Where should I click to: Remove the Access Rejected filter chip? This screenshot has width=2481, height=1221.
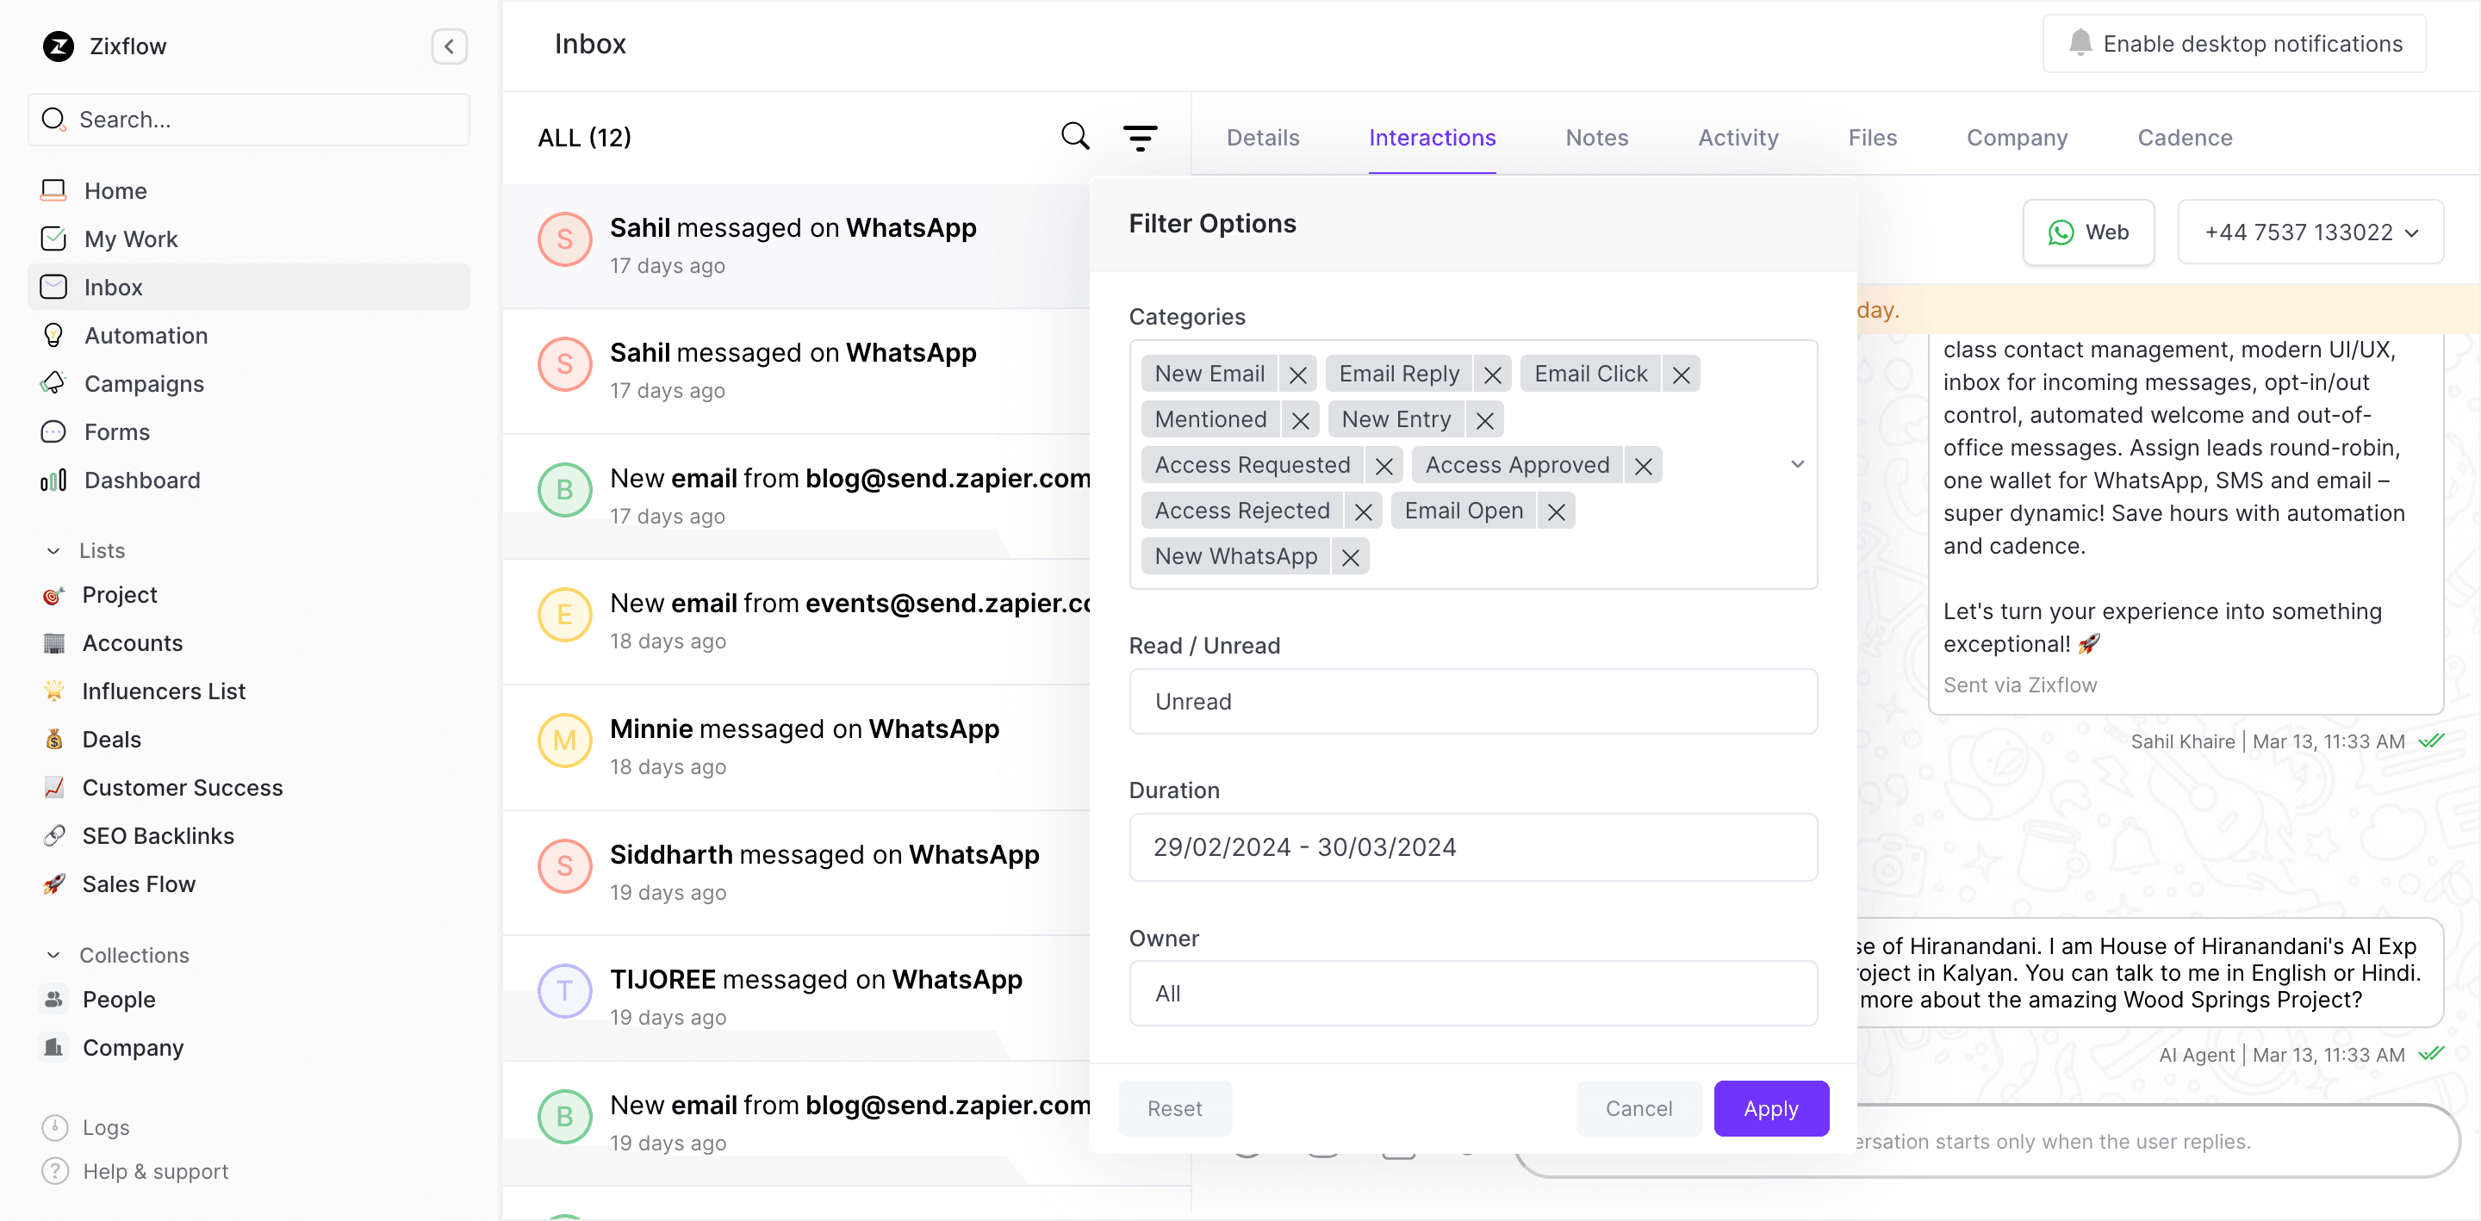click(1363, 511)
